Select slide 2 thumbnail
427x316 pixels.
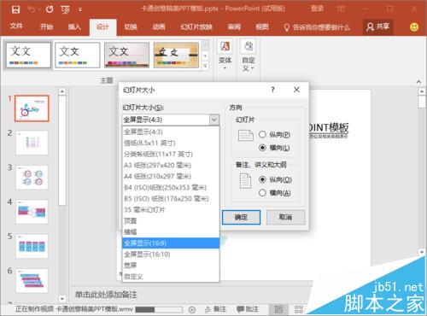click(x=32, y=143)
